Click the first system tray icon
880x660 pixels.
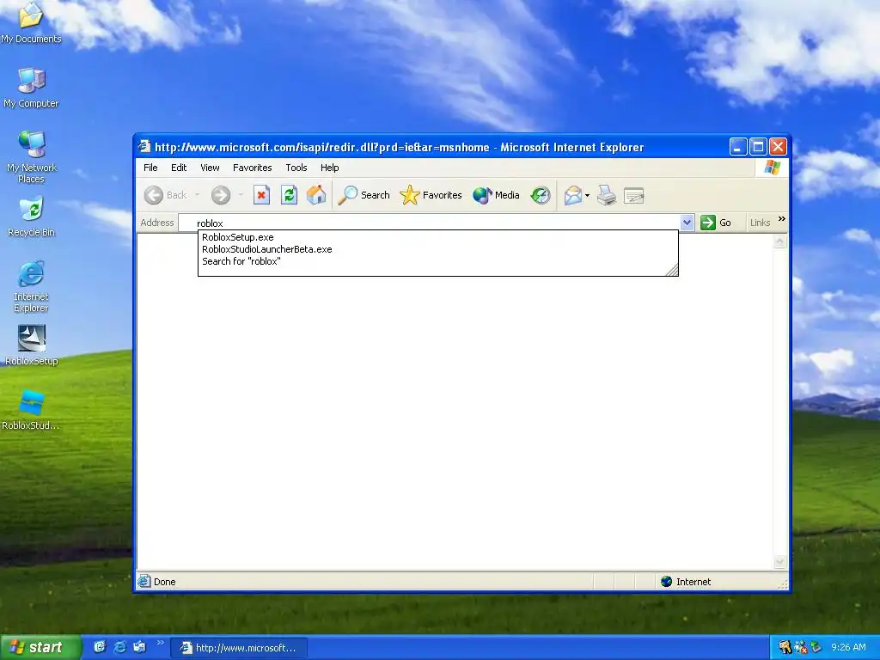785,647
